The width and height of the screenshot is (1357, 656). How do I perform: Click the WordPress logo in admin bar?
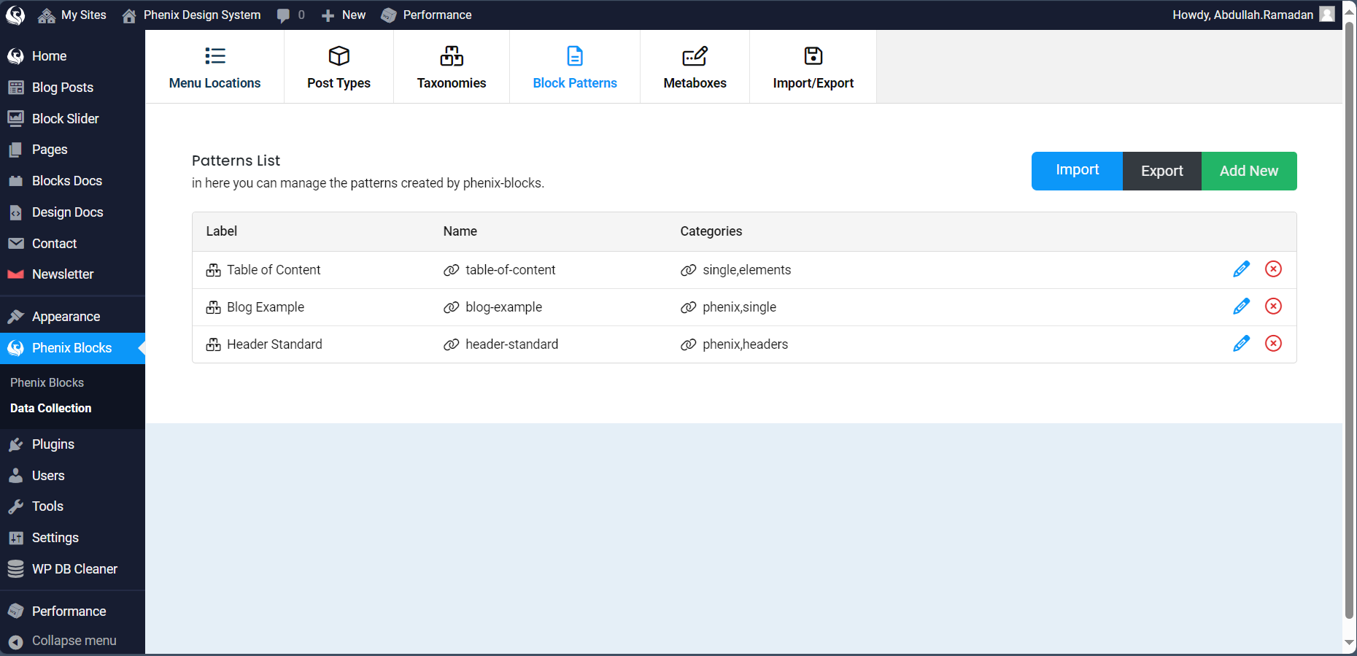point(15,15)
